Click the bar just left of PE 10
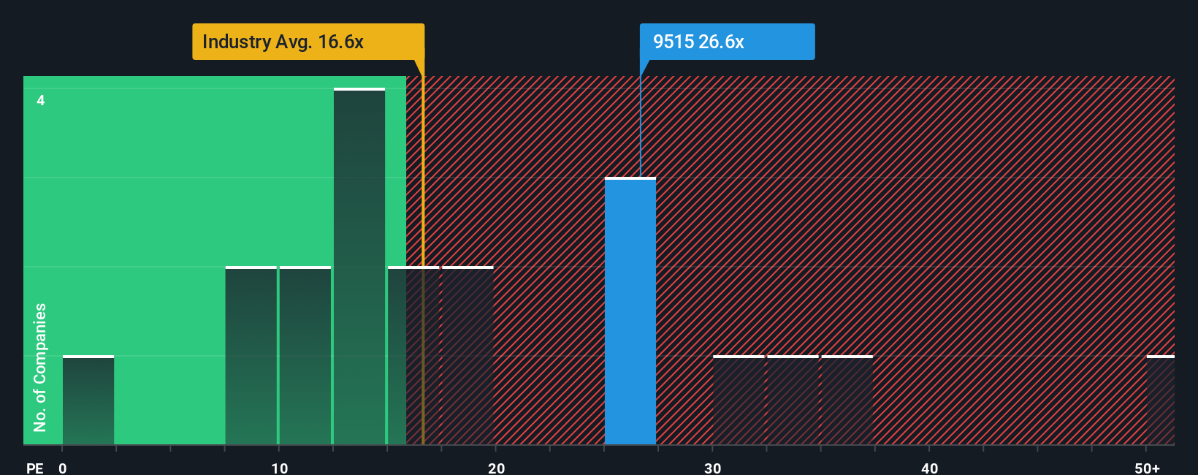 click(251, 355)
